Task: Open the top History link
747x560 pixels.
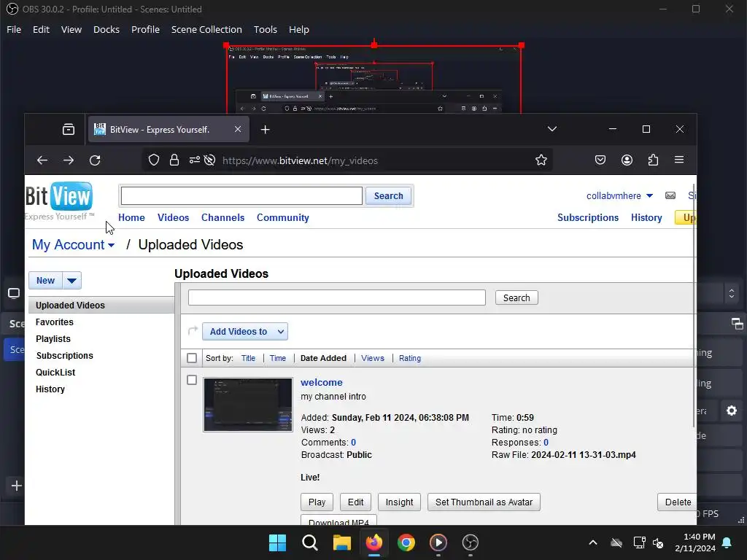Action: [x=646, y=217]
